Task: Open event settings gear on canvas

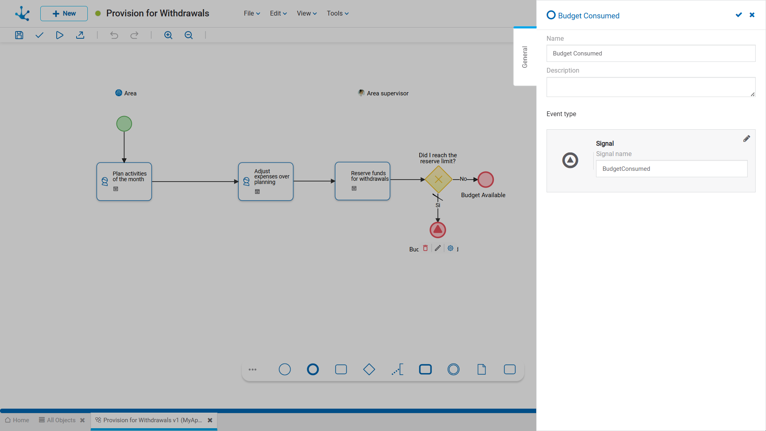Action: (x=450, y=248)
